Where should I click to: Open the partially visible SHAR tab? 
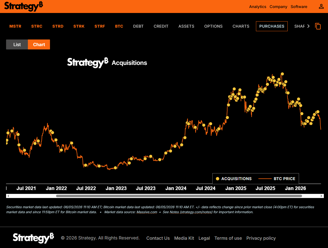[x=299, y=26]
